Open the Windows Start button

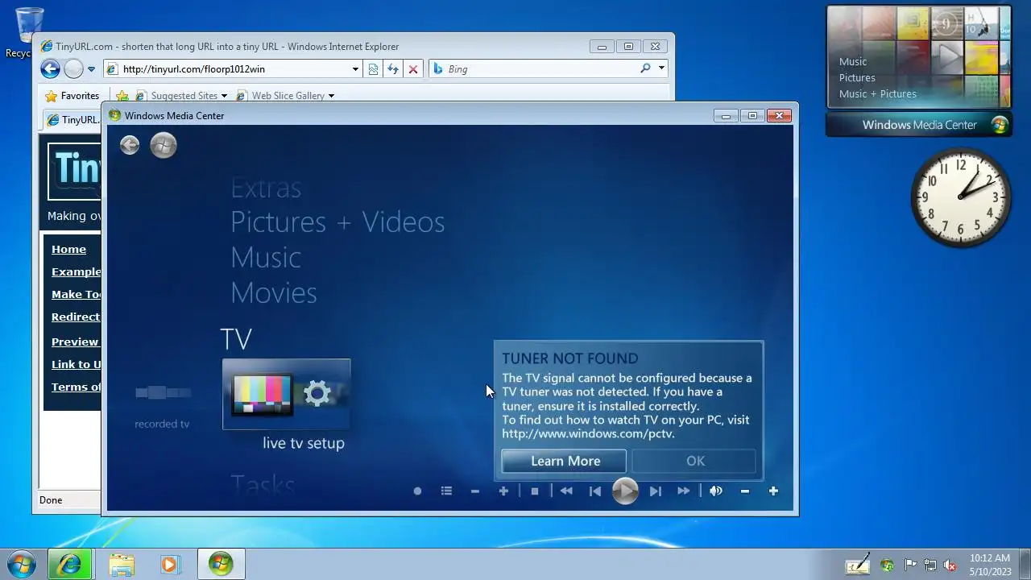point(22,564)
